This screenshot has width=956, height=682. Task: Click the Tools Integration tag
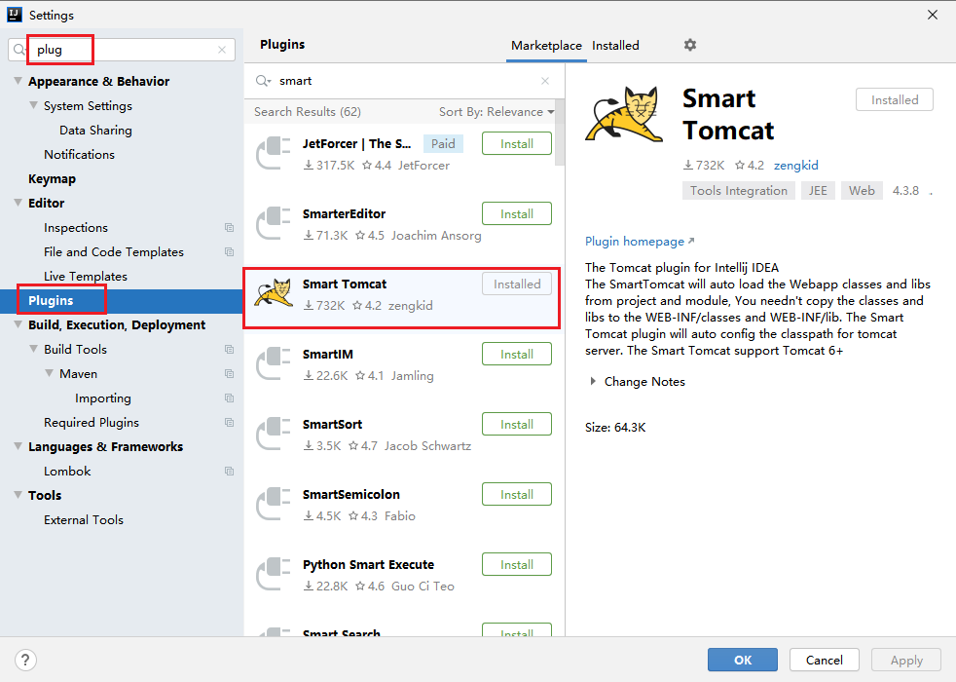tap(738, 191)
